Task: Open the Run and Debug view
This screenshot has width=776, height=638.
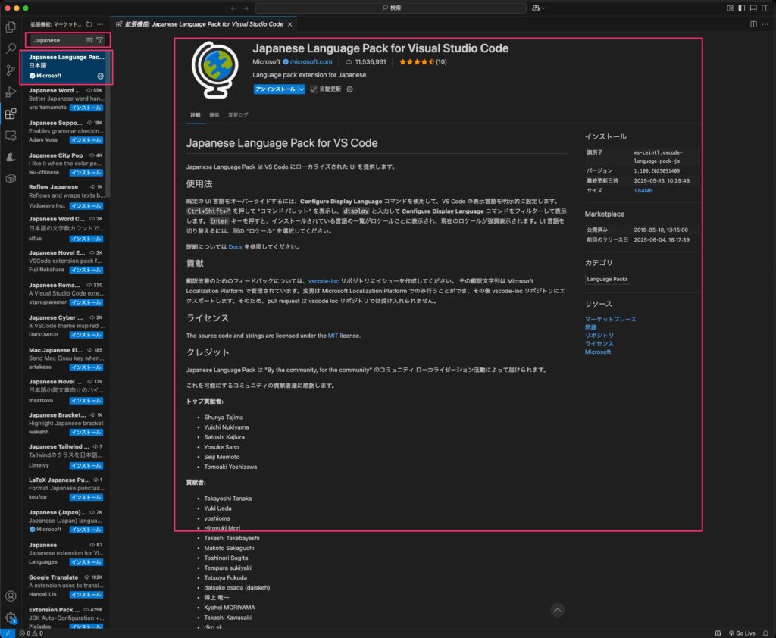Action: (11, 92)
